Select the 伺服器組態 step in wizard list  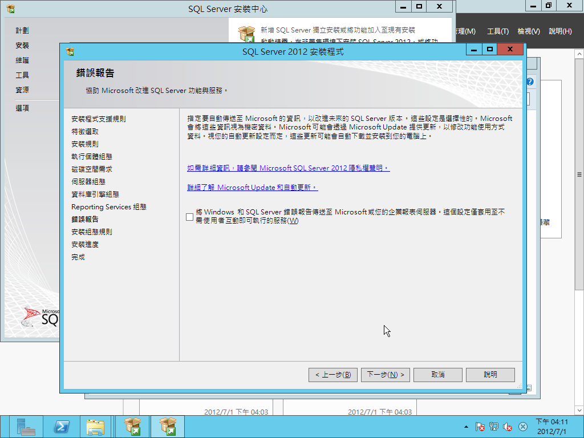tap(88, 181)
